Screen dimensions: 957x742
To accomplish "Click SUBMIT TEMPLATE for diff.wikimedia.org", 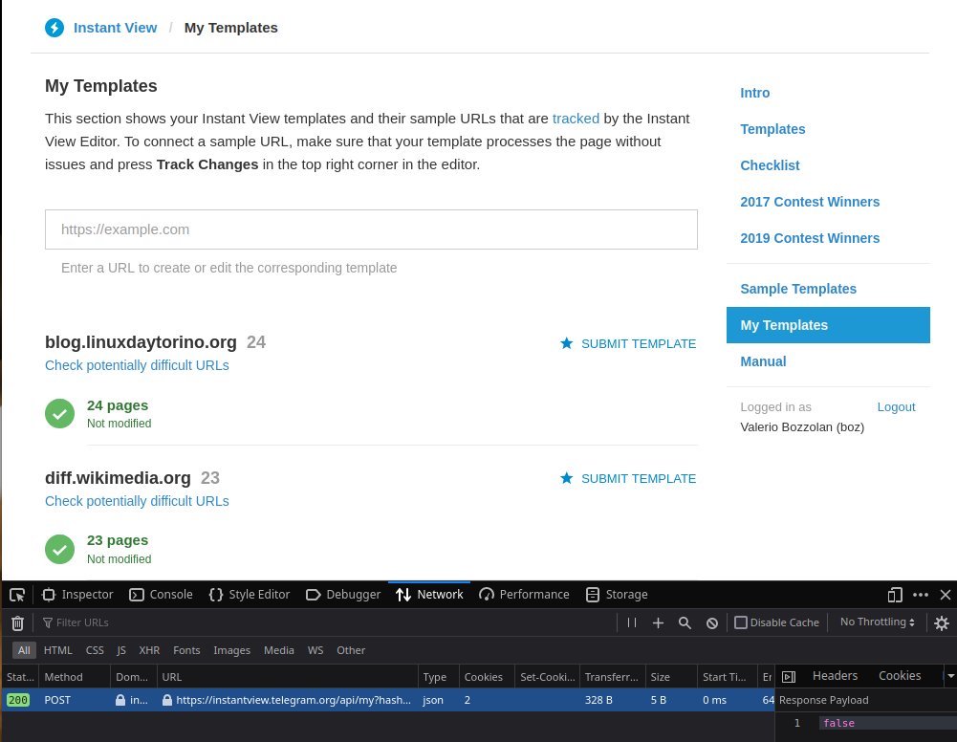I will pos(639,478).
